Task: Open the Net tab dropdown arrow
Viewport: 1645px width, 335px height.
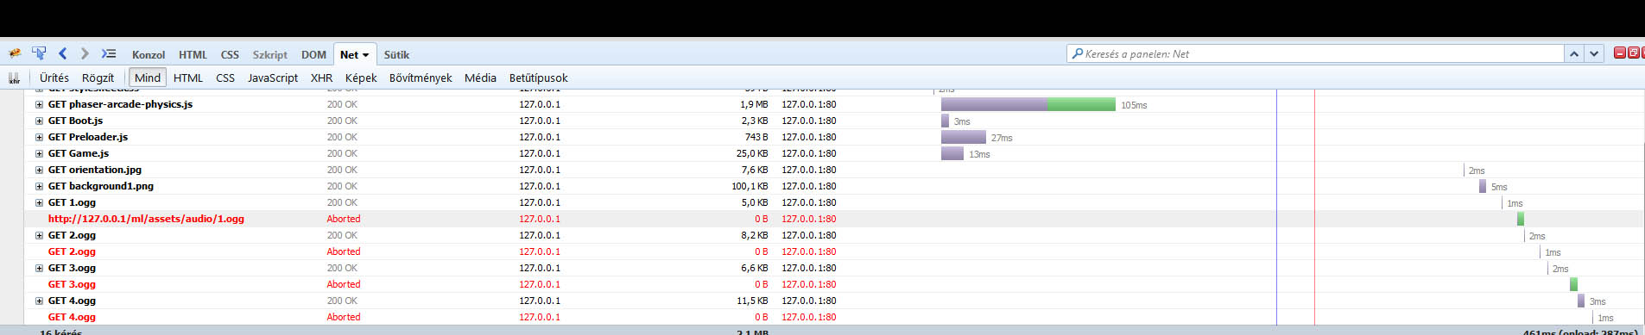Action: pyautogui.click(x=365, y=55)
